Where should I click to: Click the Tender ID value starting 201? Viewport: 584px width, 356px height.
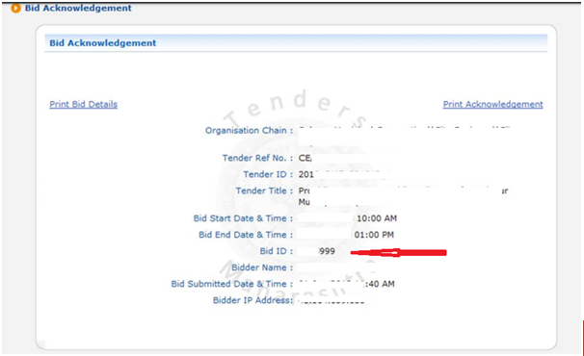tap(305, 174)
